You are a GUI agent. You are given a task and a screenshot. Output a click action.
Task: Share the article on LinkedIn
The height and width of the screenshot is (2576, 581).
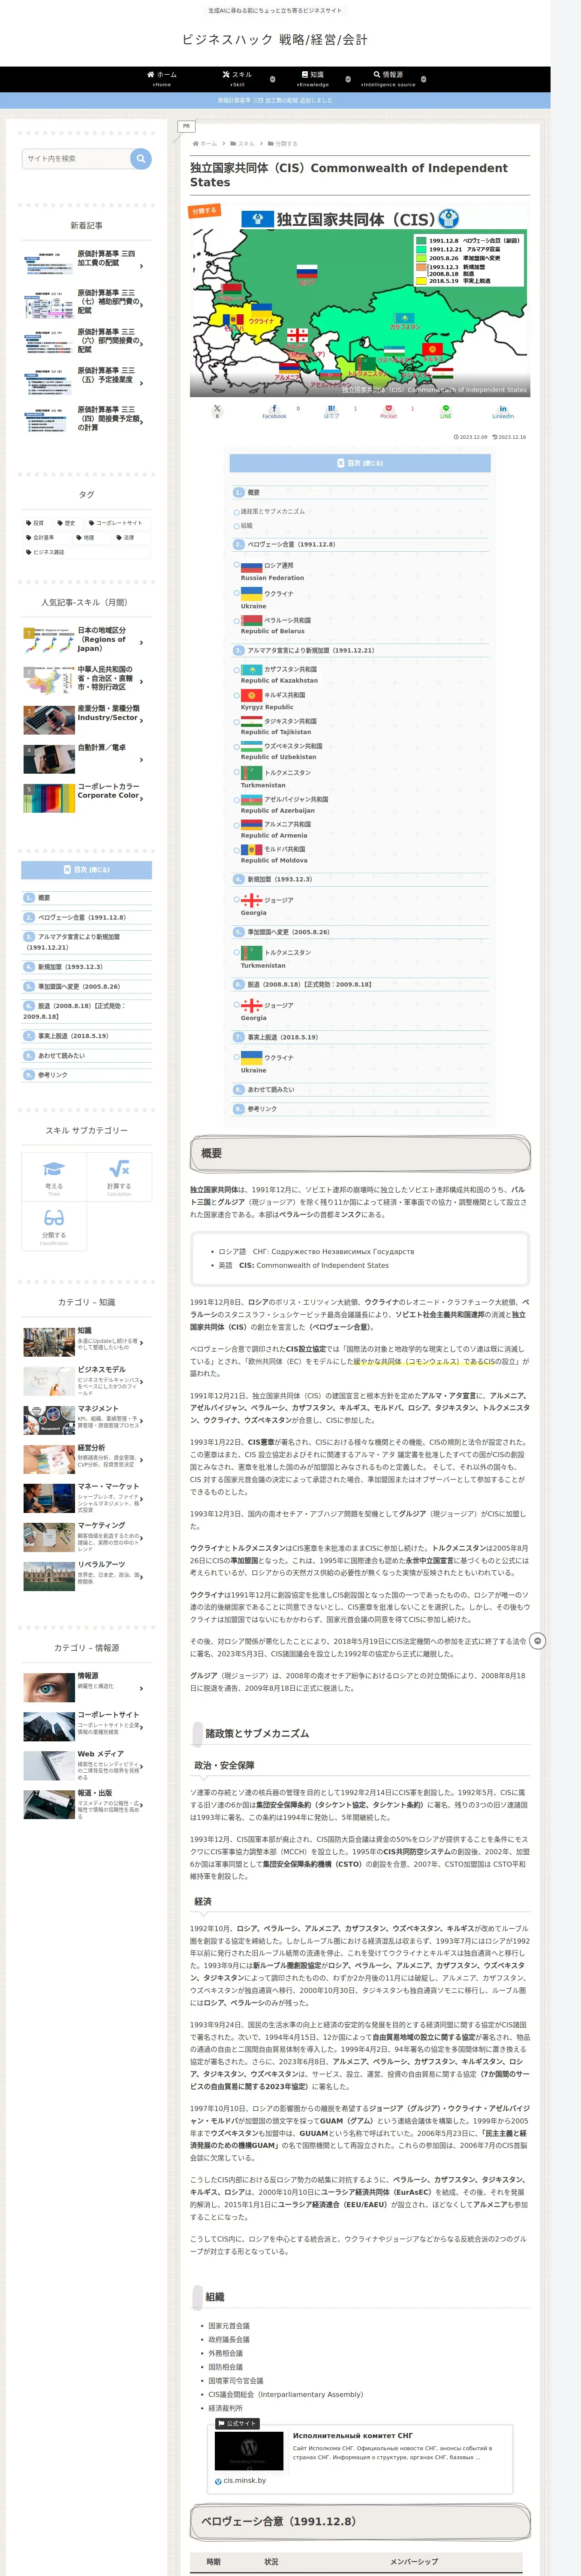coord(502,410)
